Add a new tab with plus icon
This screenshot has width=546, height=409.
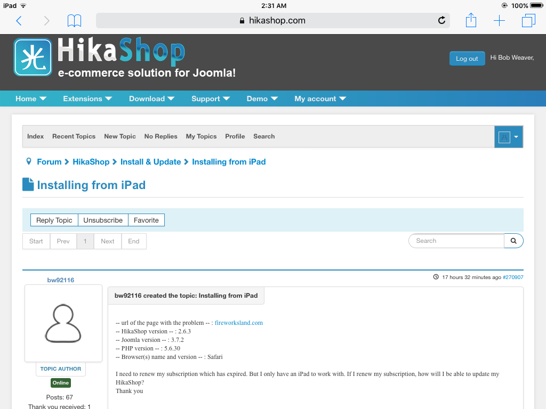point(499,21)
